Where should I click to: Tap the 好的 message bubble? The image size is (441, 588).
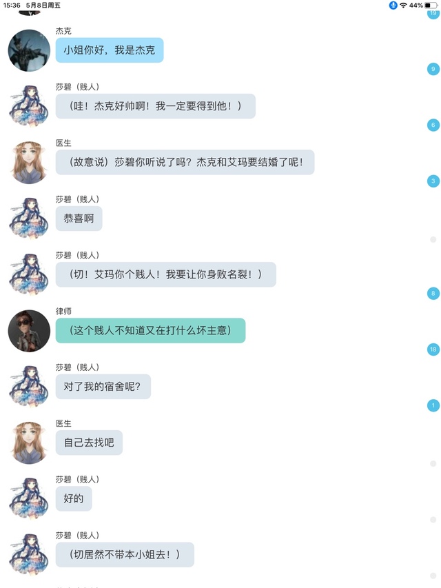[x=74, y=498]
